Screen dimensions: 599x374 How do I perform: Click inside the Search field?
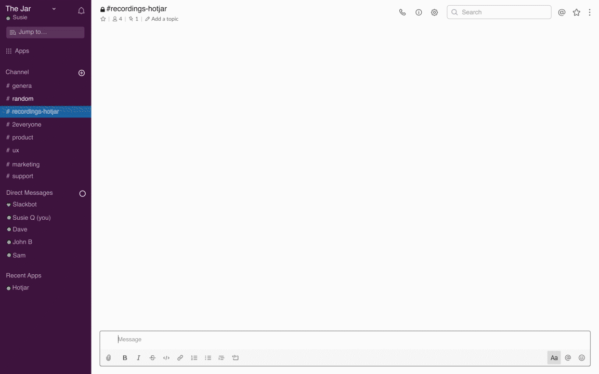[x=499, y=11]
